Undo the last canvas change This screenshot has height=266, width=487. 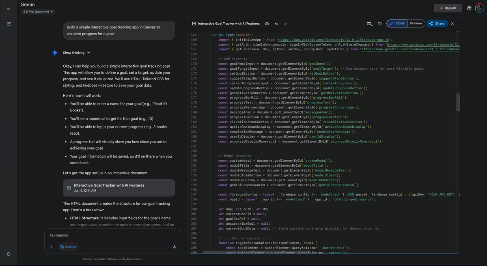tap(276, 24)
